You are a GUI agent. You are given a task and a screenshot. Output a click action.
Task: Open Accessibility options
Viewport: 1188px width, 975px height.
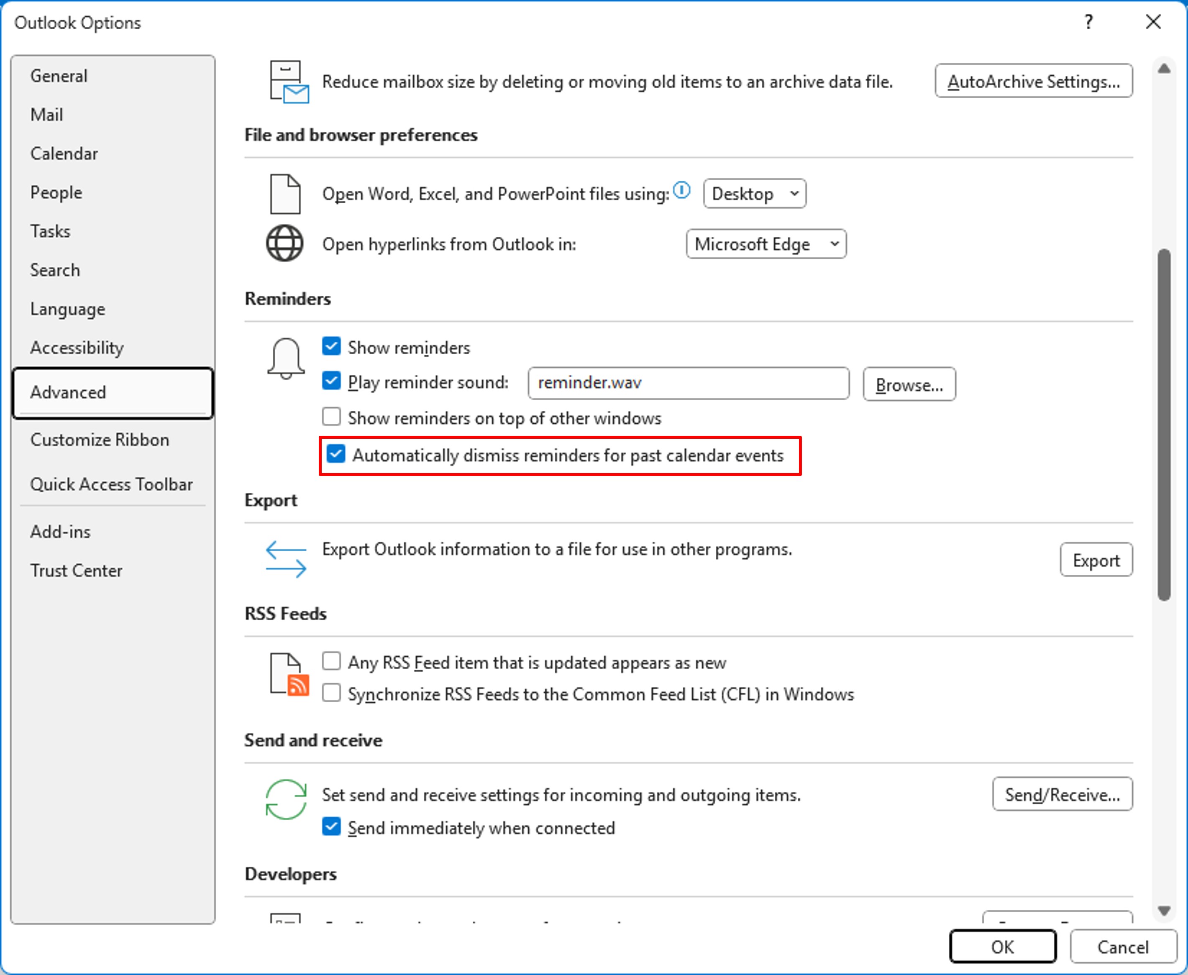(x=113, y=347)
